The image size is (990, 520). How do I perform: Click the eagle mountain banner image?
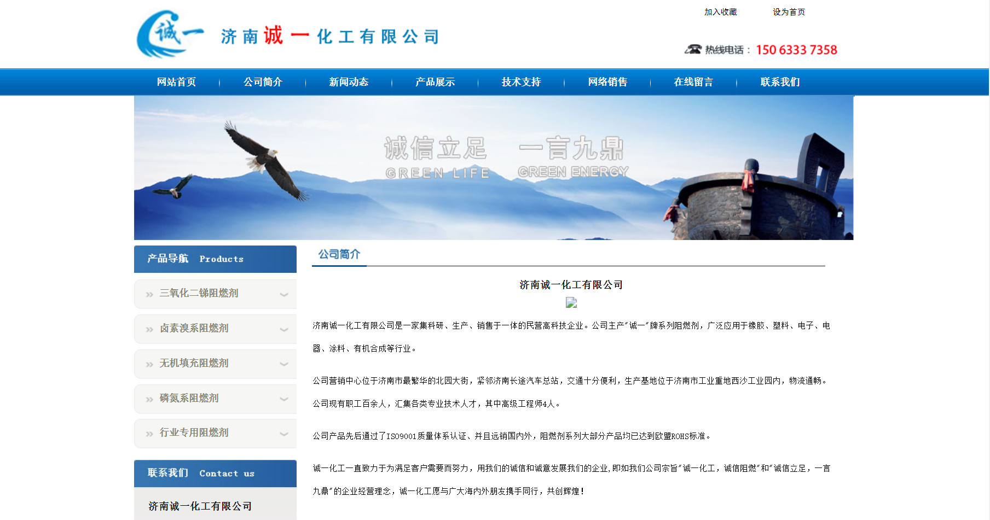tap(494, 168)
